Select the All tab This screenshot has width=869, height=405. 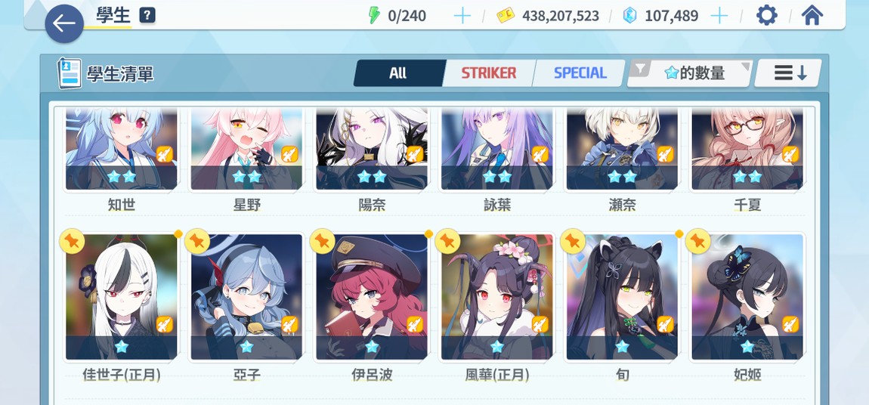[398, 73]
